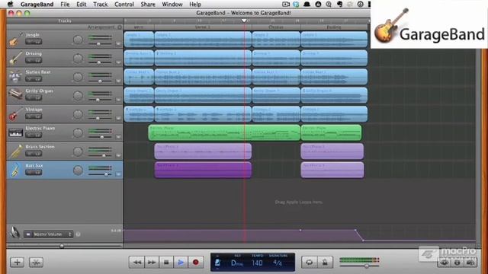Click the Key display in LCD

click(237, 263)
